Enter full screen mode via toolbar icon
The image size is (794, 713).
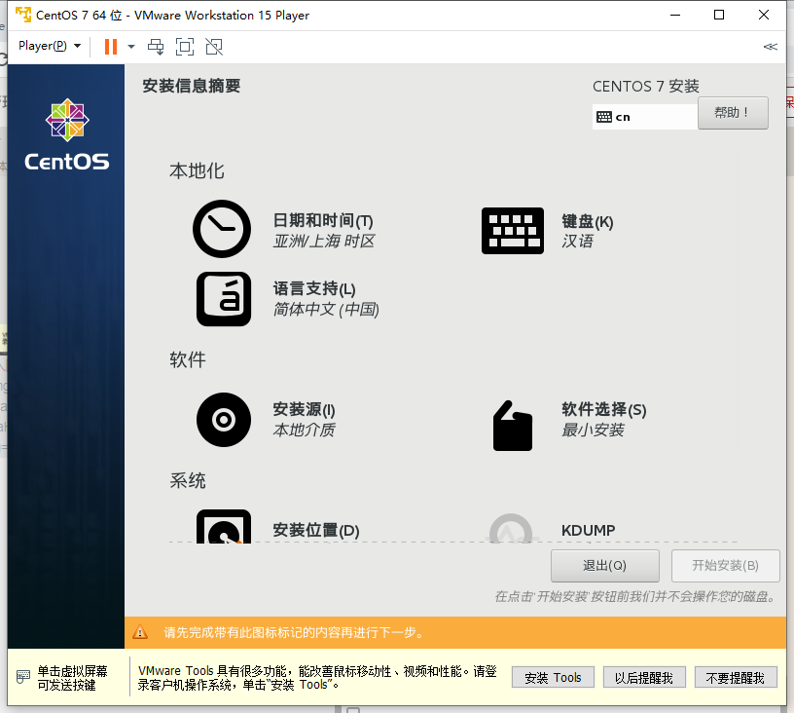[184, 46]
